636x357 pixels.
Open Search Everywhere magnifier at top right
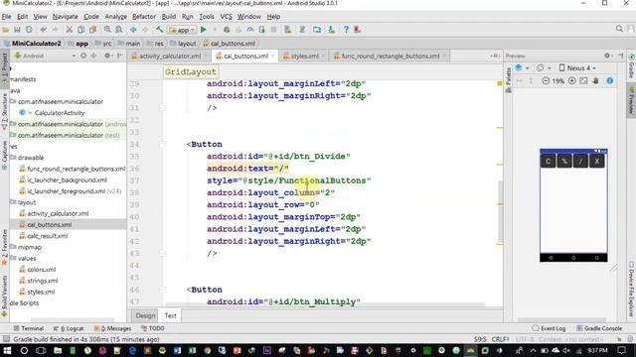pyautogui.click(x=619, y=29)
